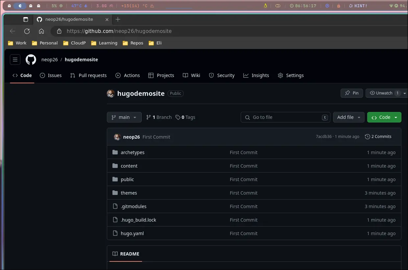This screenshot has width=408, height=270.
Task: Reload the page with the refresh icon
Action: point(27,31)
